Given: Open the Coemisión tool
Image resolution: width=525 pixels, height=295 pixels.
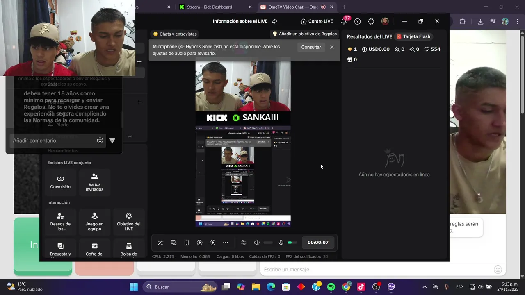Looking at the screenshot, I should (60, 182).
